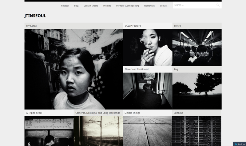Select the Fog trees silhouette photo

197,91
